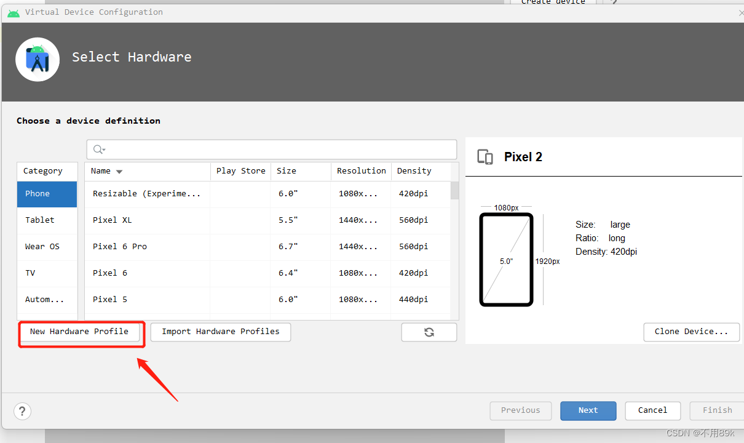Click the refresh device list icon button
Image resolution: width=744 pixels, height=443 pixels.
(429, 332)
